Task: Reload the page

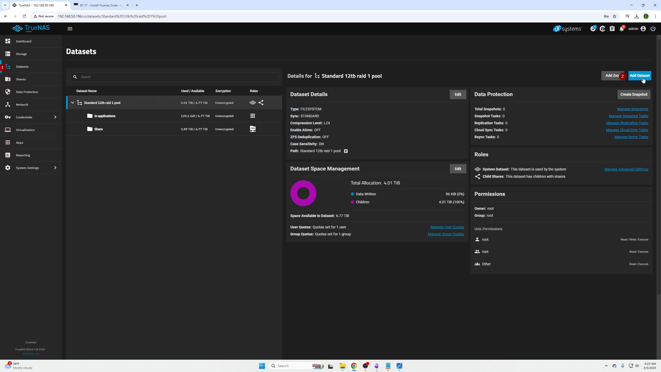Action: (x=24, y=16)
